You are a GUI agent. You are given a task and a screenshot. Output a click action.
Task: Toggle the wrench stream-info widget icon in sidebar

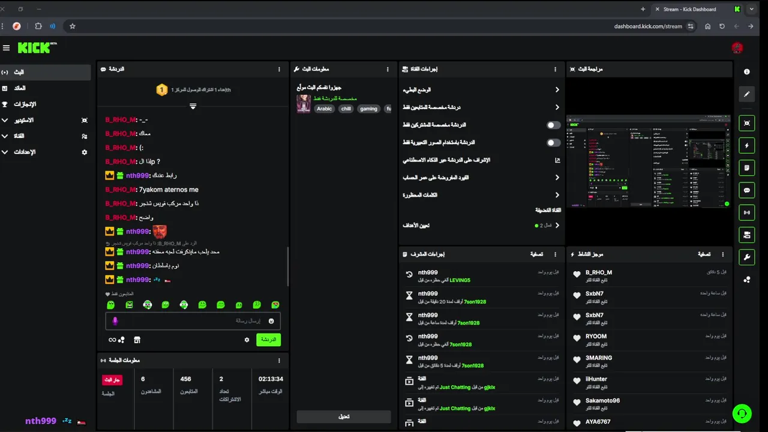tap(747, 257)
